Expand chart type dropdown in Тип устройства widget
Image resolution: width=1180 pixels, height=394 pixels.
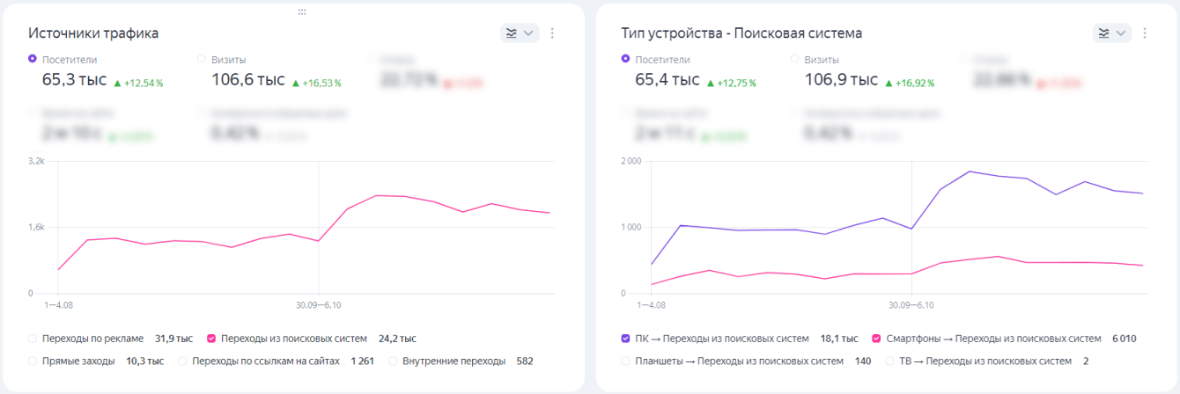tap(1112, 33)
